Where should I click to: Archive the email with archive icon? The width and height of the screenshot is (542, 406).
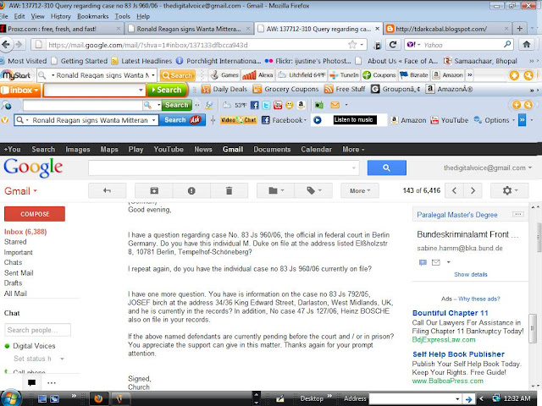point(154,190)
